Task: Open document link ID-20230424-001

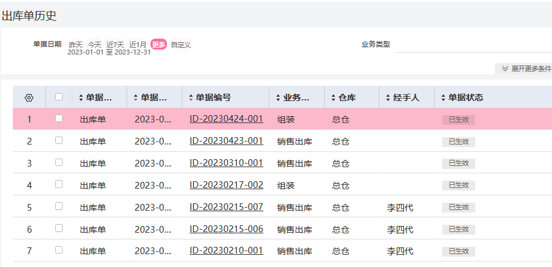Action: 226,119
